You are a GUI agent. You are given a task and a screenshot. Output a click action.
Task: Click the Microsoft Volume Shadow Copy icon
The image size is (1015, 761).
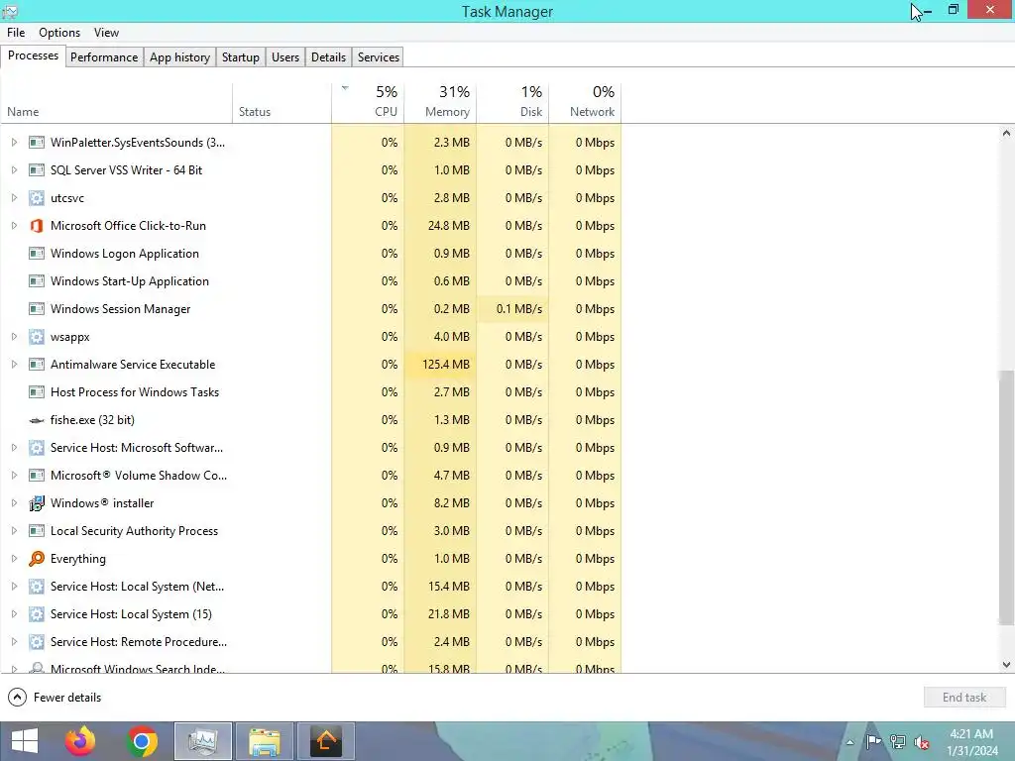pyautogui.click(x=37, y=475)
